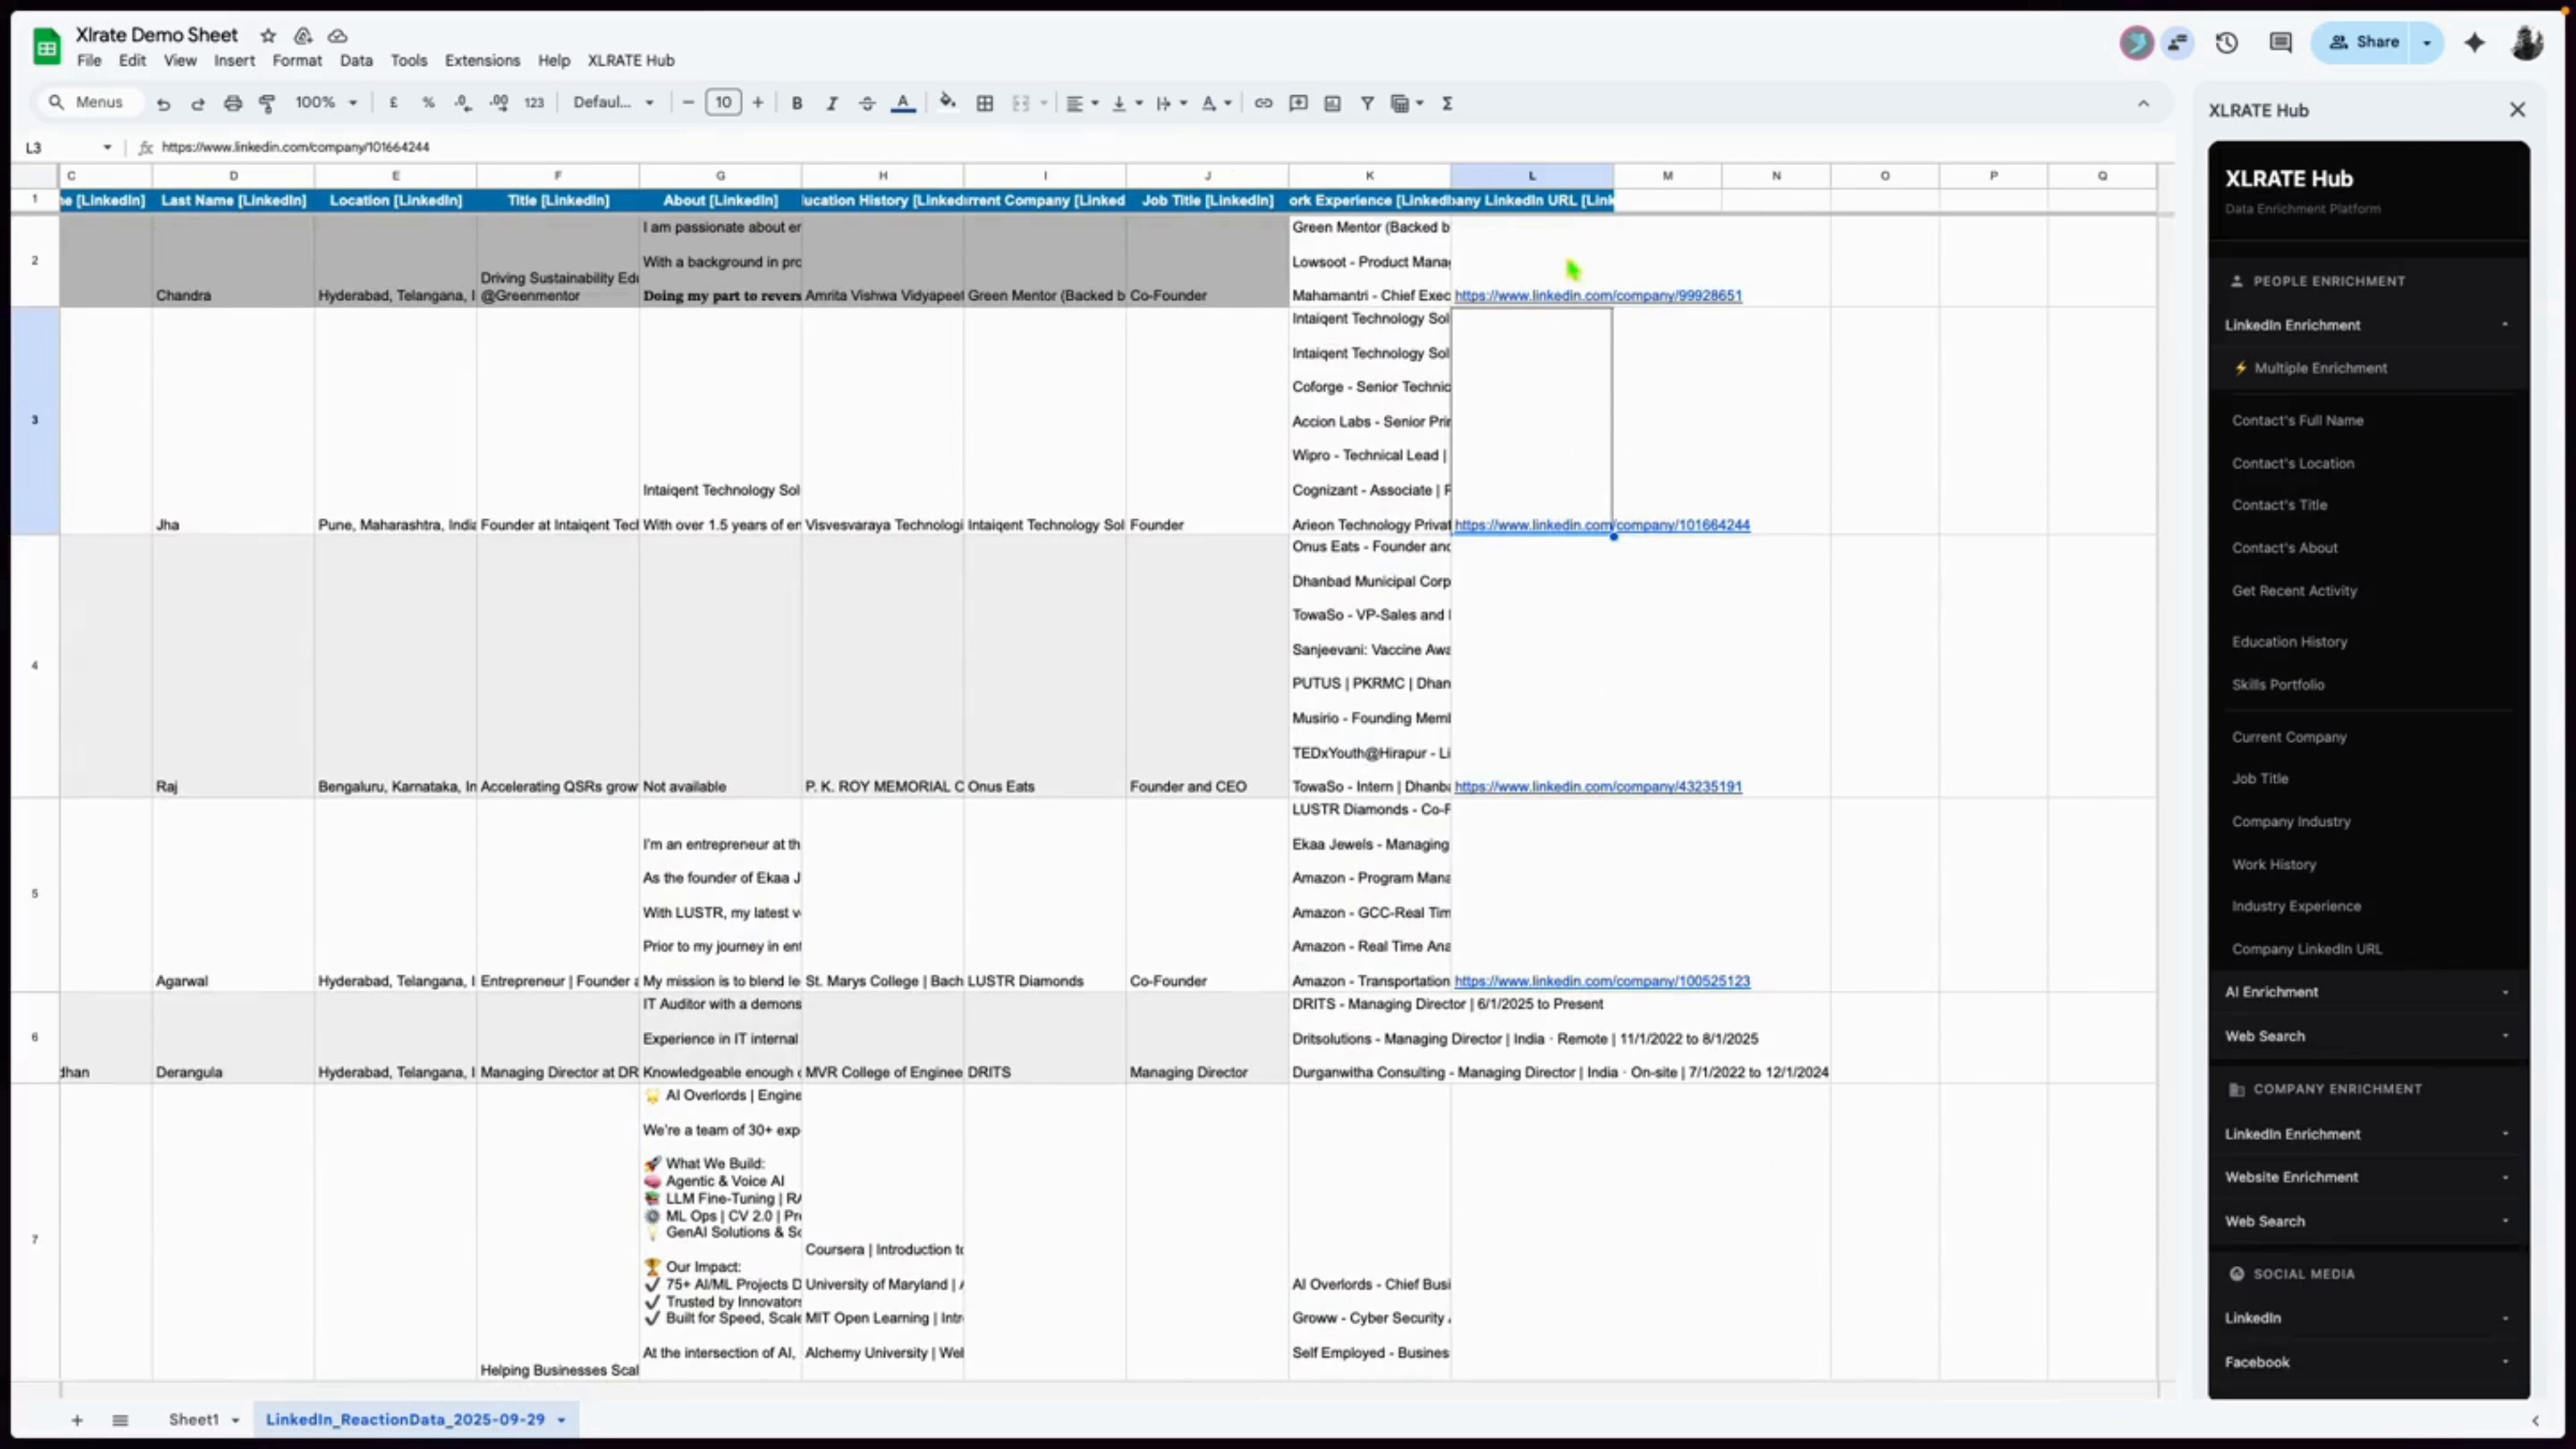The image size is (2576, 1449).
Task: Open the Extensions menu
Action: pos(482,60)
